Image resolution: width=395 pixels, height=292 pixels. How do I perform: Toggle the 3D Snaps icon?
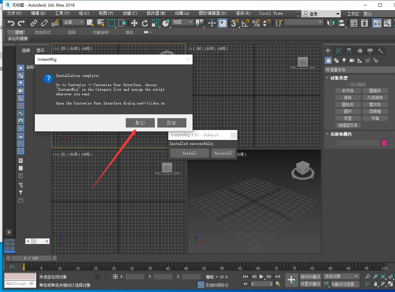(x=235, y=23)
